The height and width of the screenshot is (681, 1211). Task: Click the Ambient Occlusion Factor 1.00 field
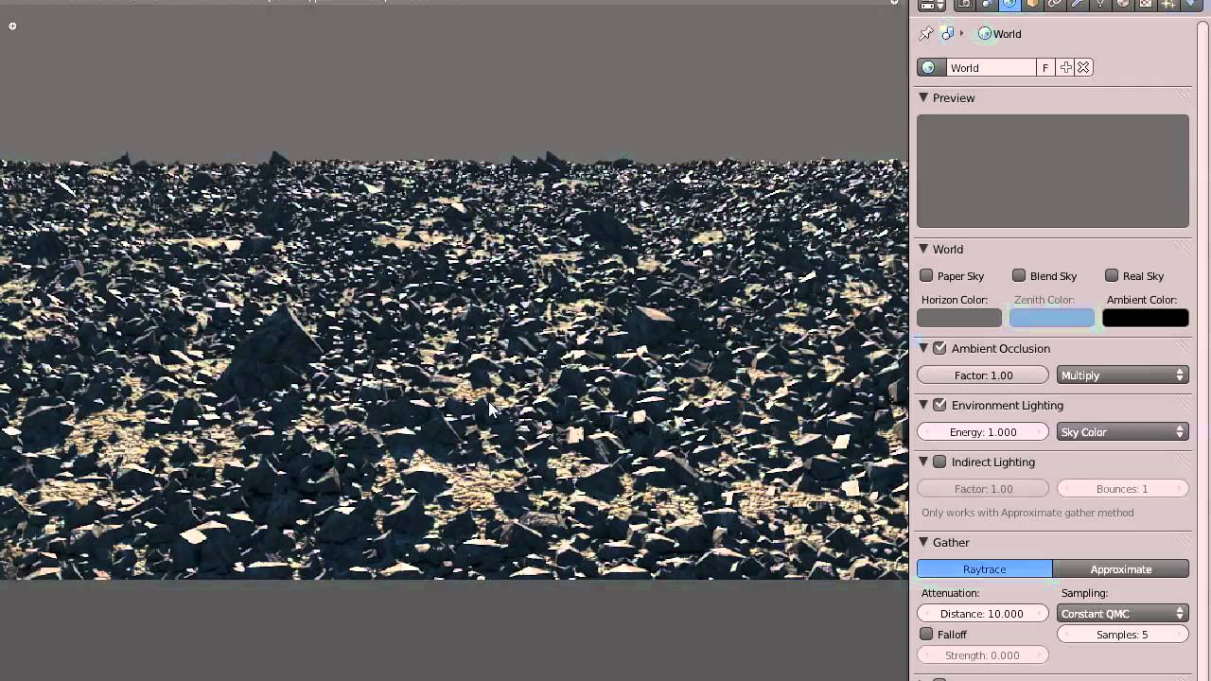[983, 375]
